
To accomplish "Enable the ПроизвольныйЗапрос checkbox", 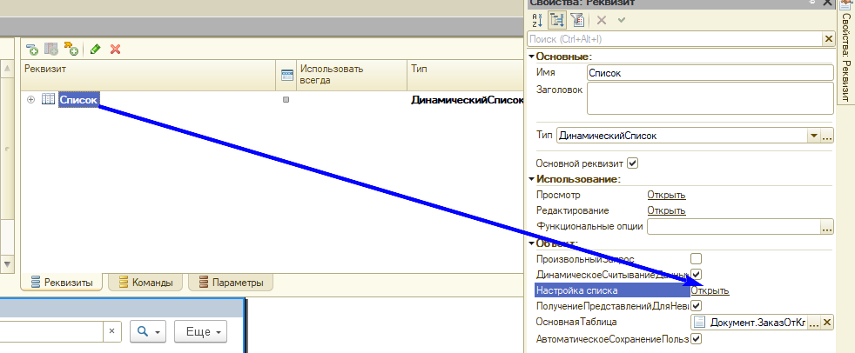I will click(x=696, y=259).
